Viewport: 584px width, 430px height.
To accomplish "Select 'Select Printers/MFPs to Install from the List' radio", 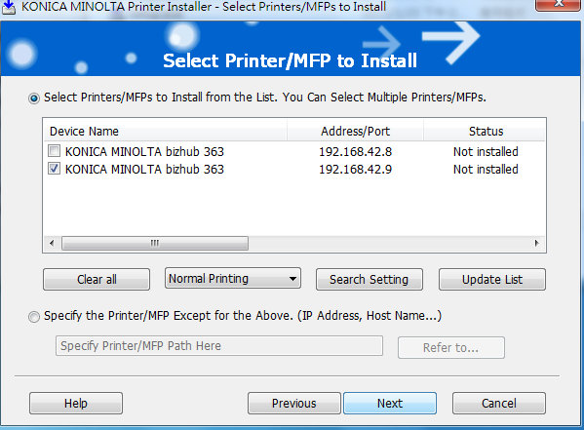I will tap(34, 98).
